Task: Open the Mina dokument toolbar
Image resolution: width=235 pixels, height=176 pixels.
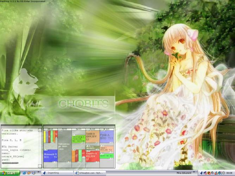Action: (x=184, y=173)
